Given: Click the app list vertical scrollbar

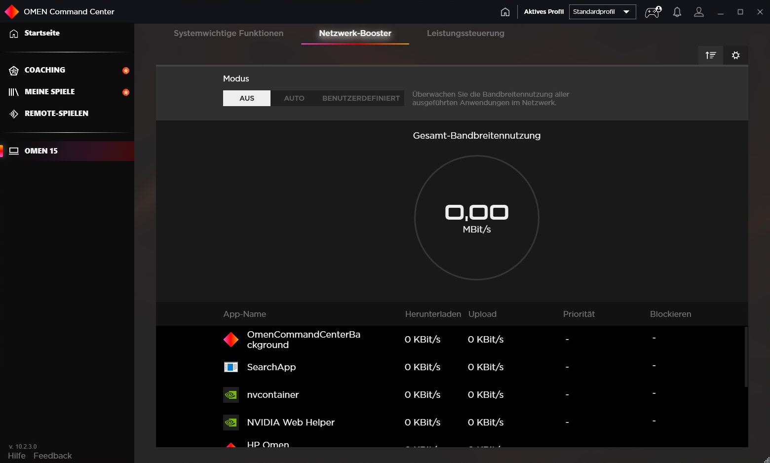Looking at the screenshot, I should (x=746, y=356).
